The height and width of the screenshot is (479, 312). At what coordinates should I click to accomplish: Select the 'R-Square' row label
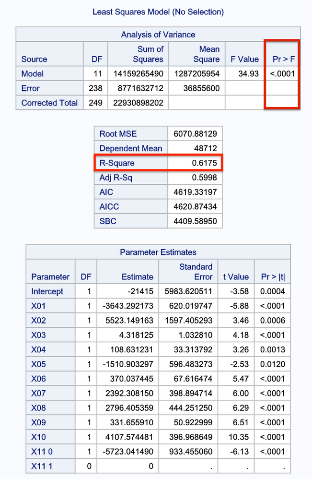click(x=117, y=163)
